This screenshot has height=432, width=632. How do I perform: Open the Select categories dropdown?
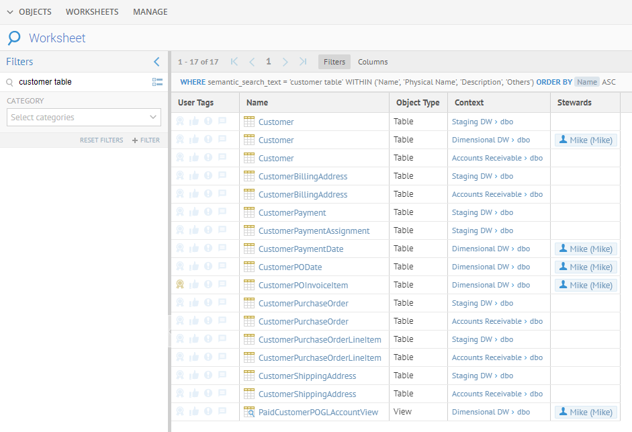coord(84,118)
